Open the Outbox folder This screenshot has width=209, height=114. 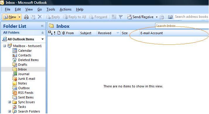[x=24, y=88]
